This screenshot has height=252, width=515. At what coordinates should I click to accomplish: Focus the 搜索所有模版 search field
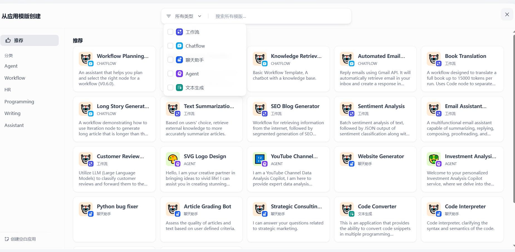[x=281, y=16]
